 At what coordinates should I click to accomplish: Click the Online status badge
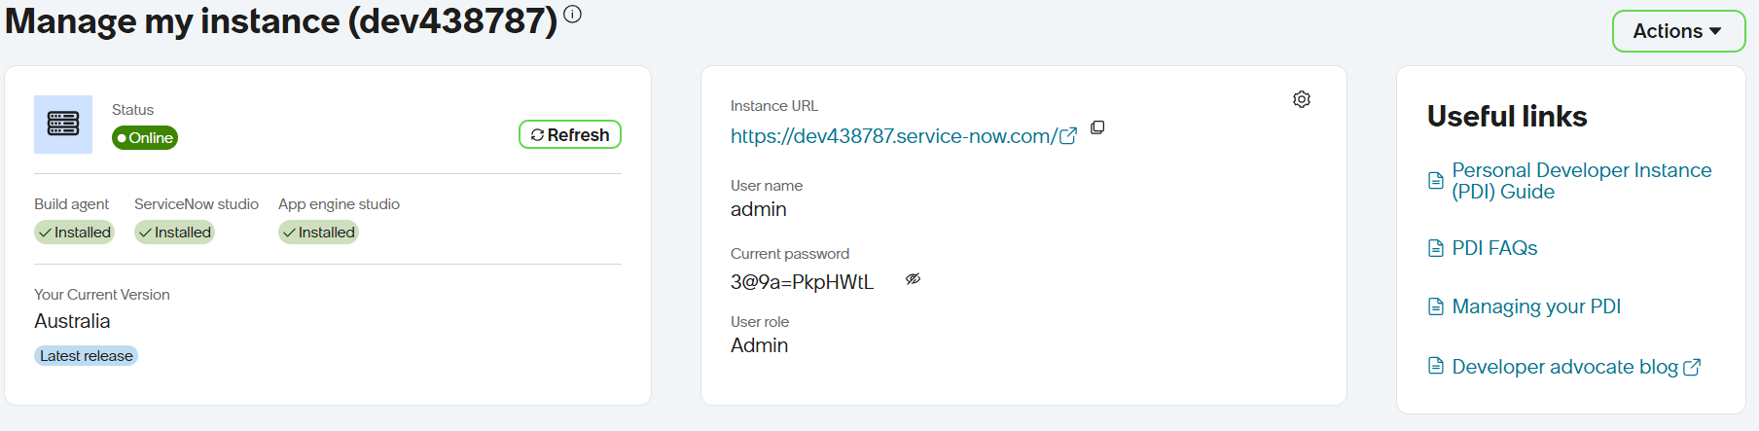pyautogui.click(x=145, y=138)
